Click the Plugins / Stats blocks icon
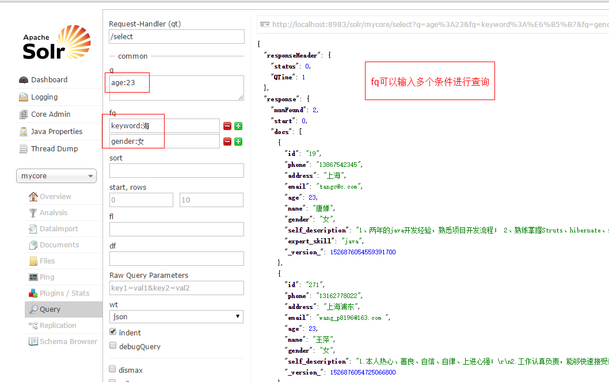 click(x=33, y=293)
